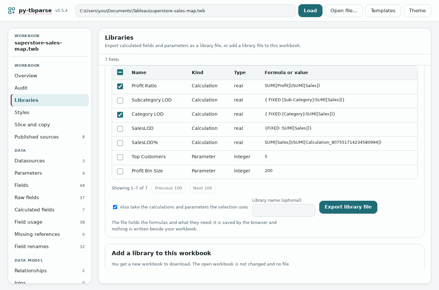
Task: Click the Open file… button
Action: pyautogui.click(x=344, y=11)
